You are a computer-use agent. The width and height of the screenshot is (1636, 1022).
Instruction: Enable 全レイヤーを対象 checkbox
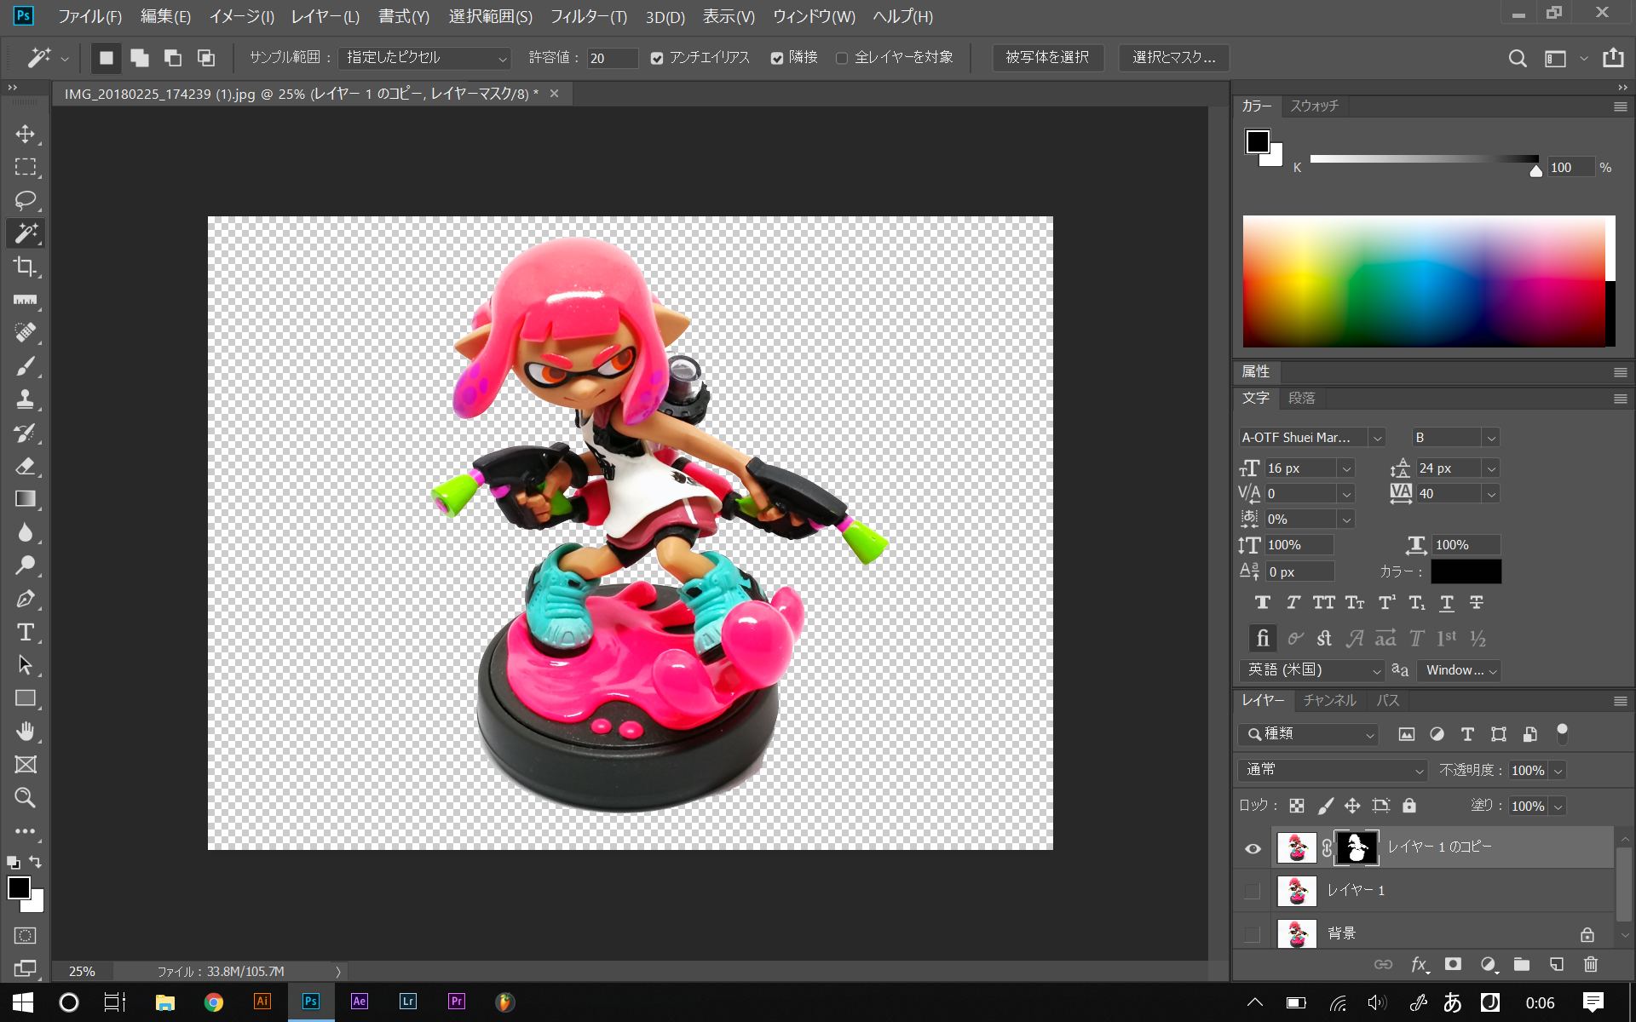(842, 58)
